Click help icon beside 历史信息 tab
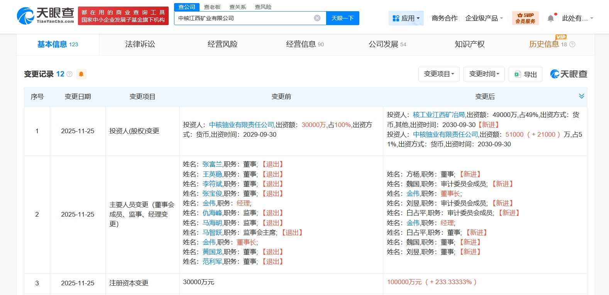 pyautogui.click(x=572, y=44)
